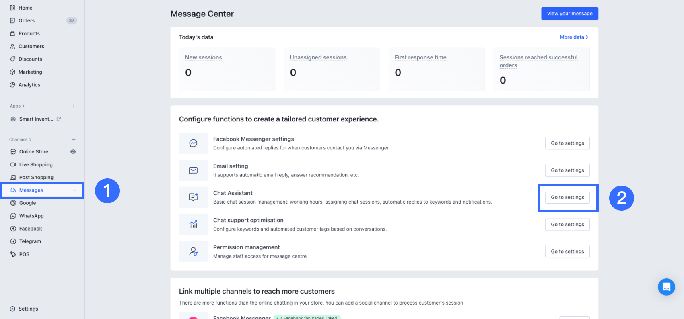Toggle the Online Store eye icon
The image size is (684, 319).
click(73, 152)
